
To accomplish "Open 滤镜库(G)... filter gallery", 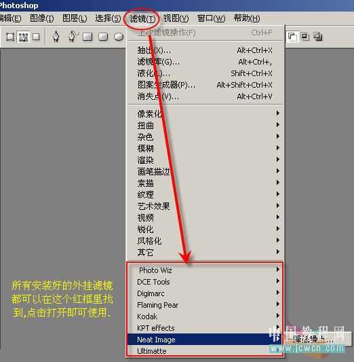I will coord(205,62).
